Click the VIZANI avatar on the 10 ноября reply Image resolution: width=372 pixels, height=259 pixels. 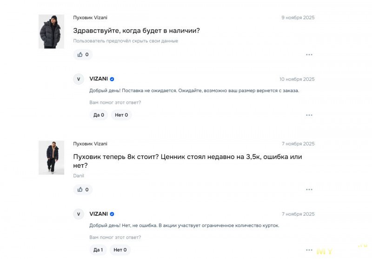(x=79, y=79)
